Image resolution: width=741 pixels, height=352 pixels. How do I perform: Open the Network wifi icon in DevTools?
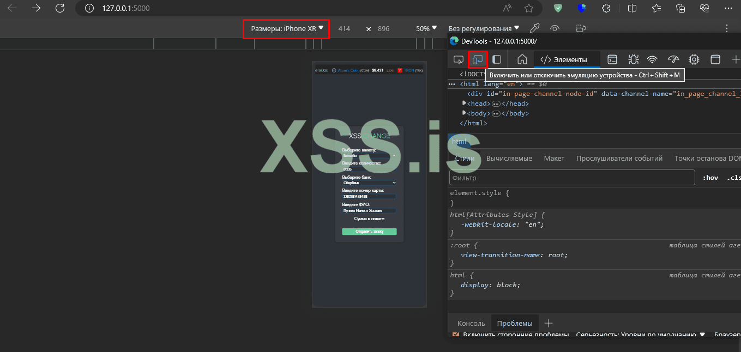click(x=653, y=59)
